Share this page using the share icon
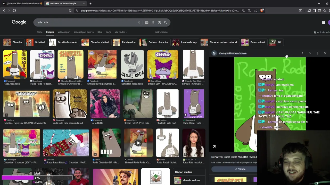Viewport: 330px width, 185px height. pyautogui.click(x=255, y=11)
